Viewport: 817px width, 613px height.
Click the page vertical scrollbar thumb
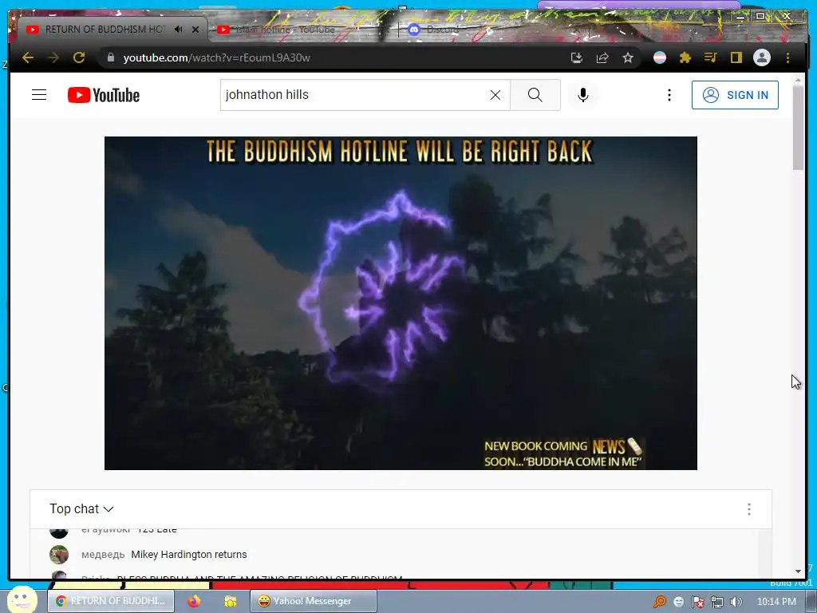(798, 127)
